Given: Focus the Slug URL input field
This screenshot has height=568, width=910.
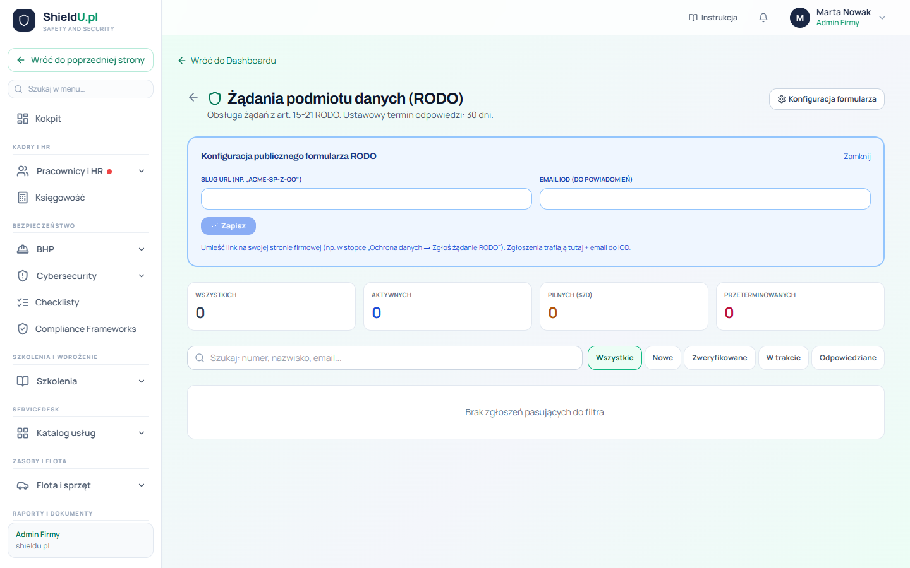Looking at the screenshot, I should point(367,199).
